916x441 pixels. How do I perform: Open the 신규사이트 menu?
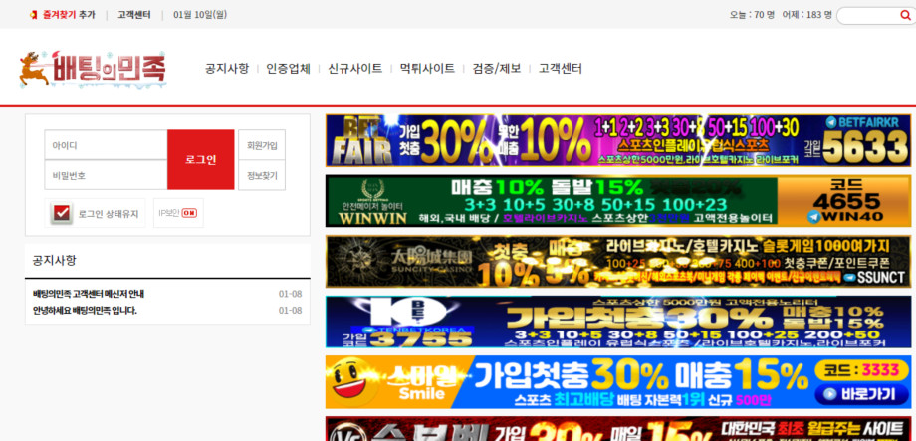tap(355, 69)
